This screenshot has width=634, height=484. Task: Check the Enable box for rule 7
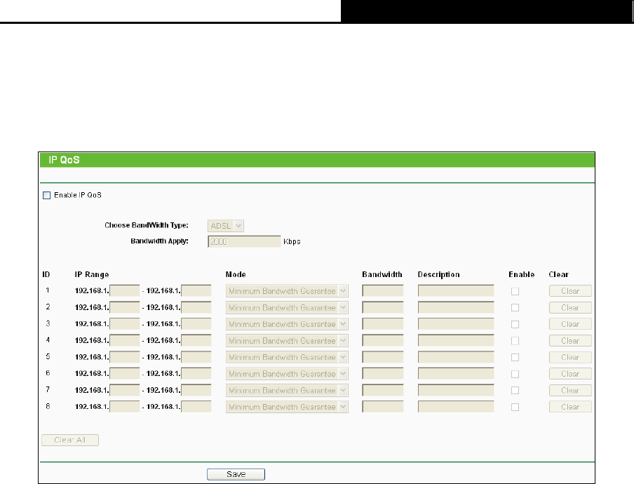pos(515,391)
